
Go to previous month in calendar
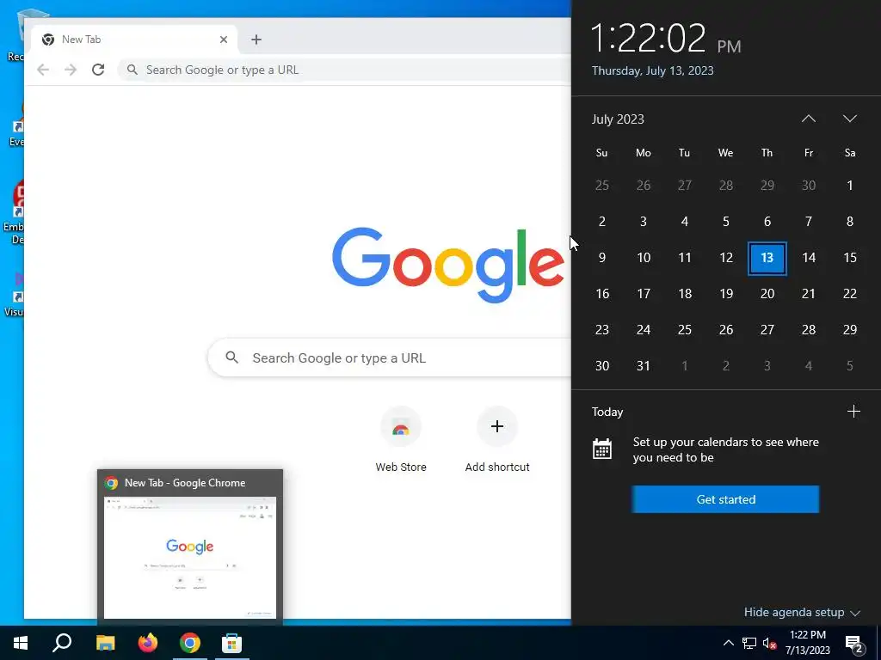pyautogui.click(x=809, y=119)
